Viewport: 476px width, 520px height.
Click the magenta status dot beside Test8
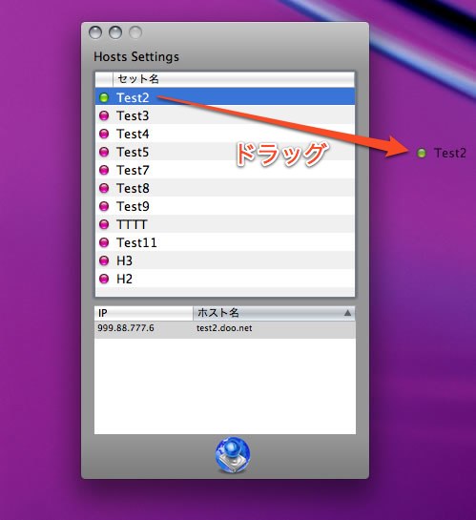(104, 188)
